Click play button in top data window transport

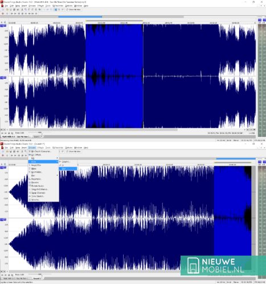coord(12,133)
